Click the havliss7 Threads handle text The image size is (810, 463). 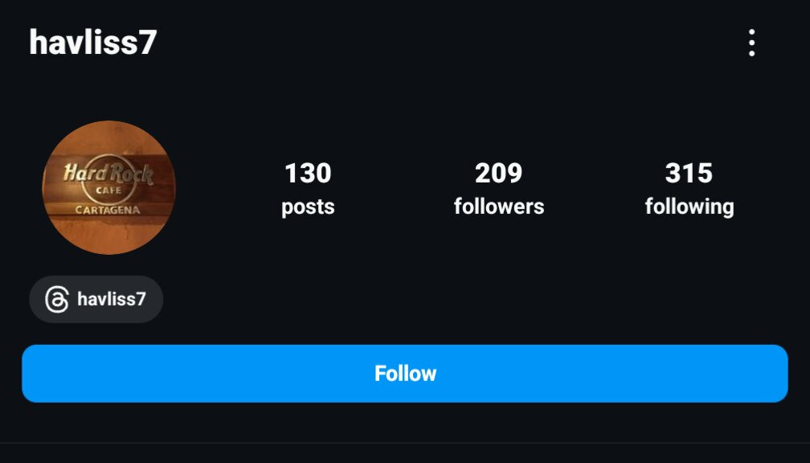pos(112,299)
